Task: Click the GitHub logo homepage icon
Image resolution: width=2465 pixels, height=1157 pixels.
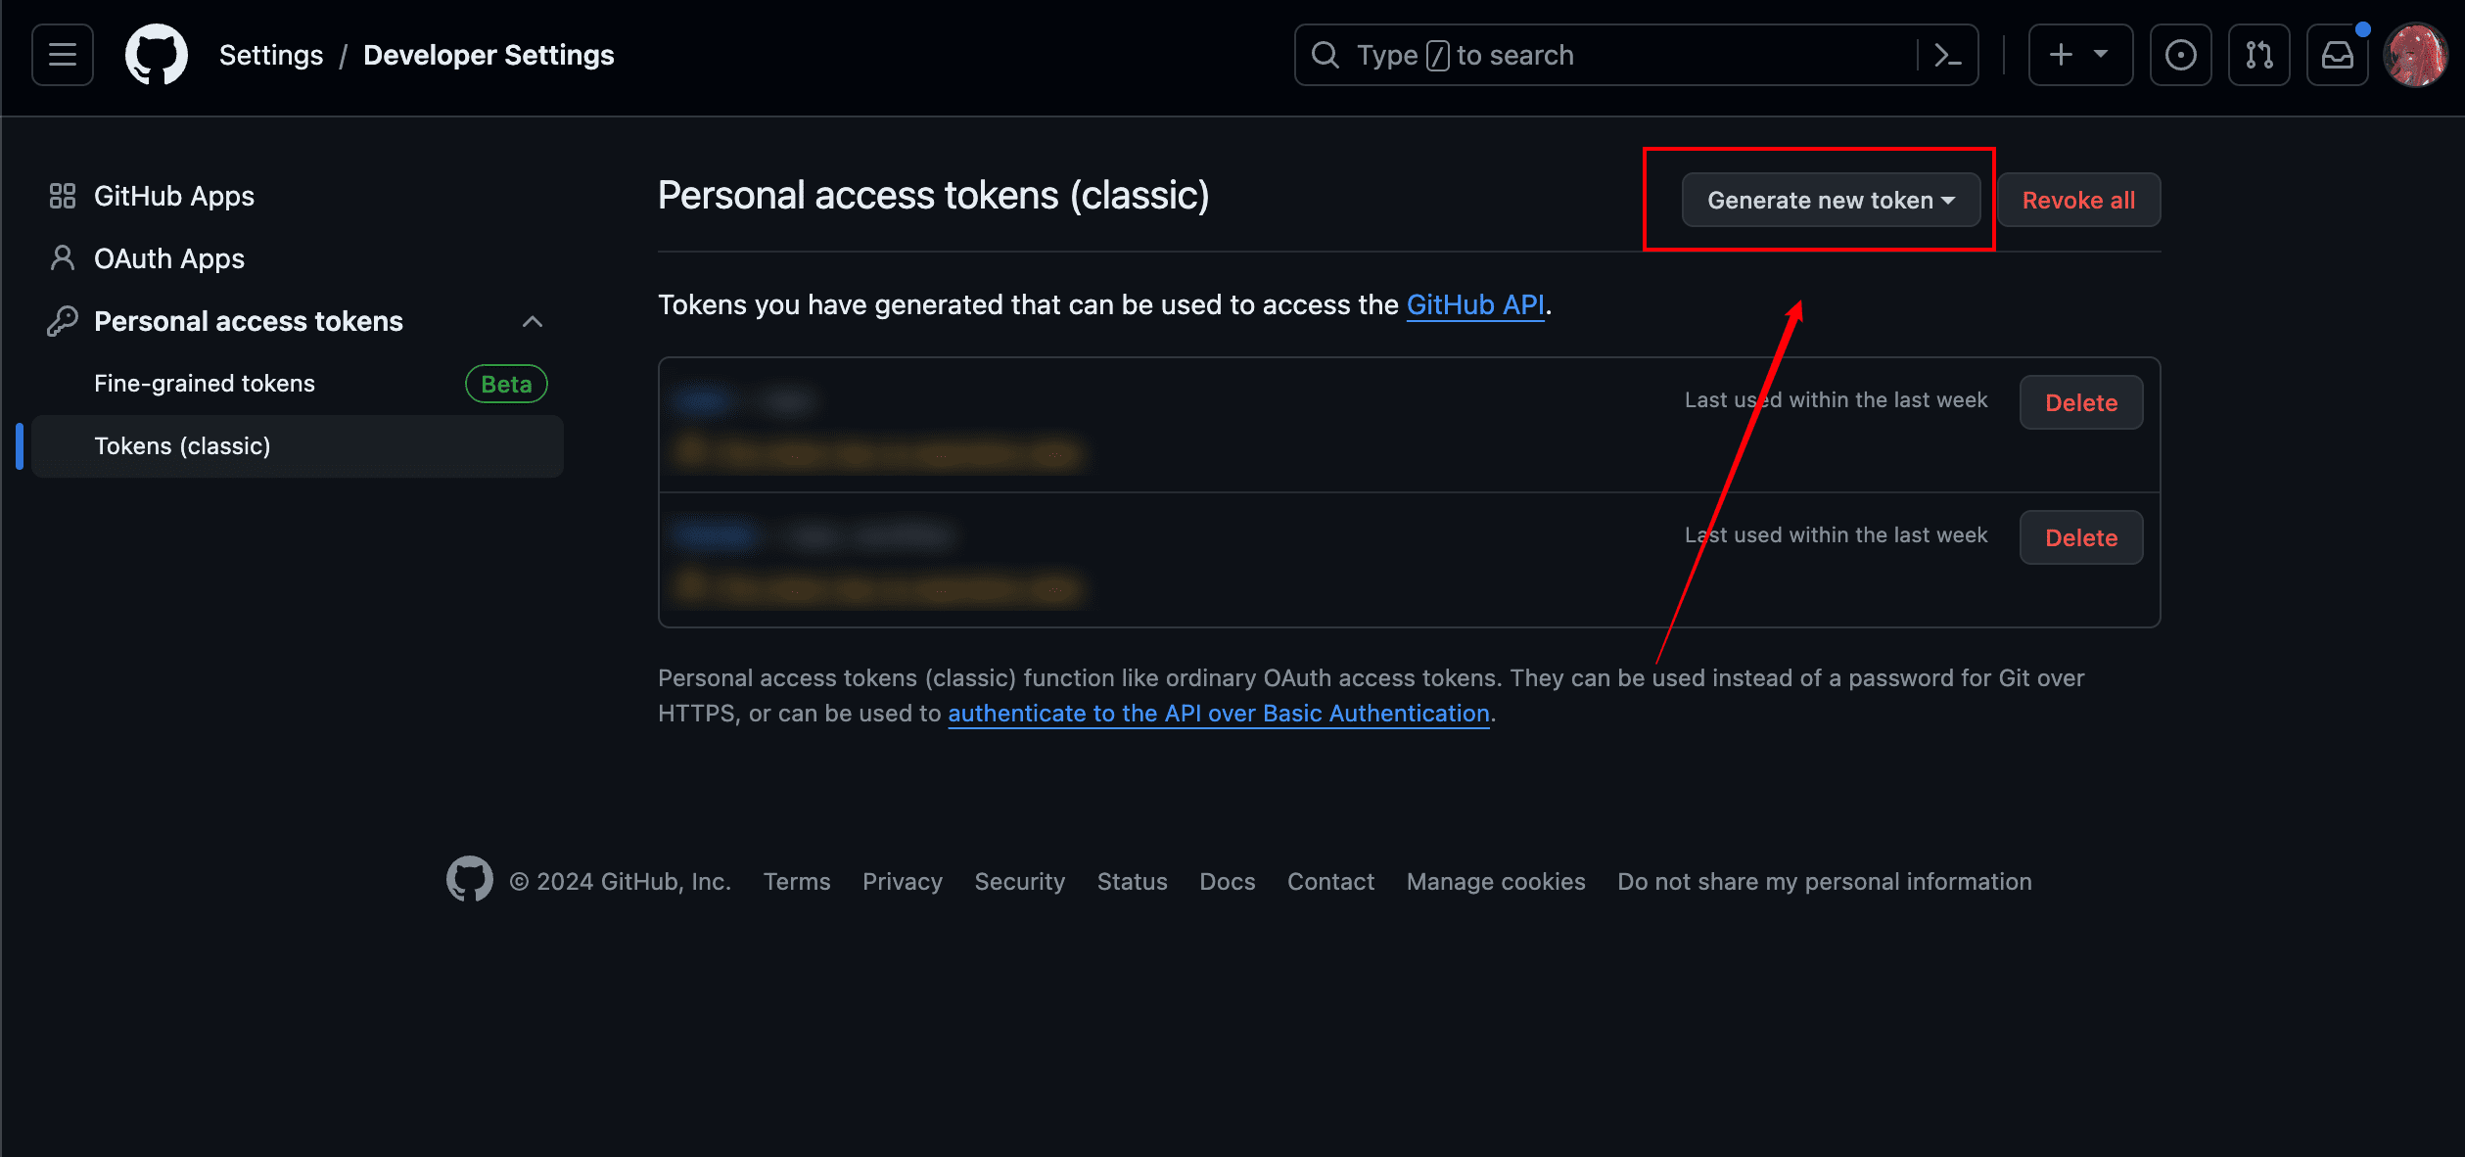Action: click(x=157, y=55)
